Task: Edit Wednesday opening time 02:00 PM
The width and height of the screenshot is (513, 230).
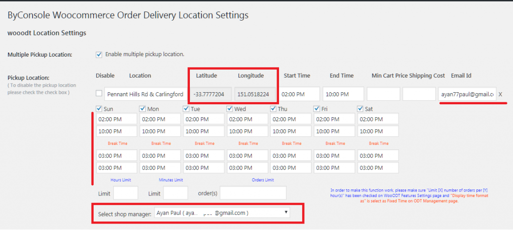Action: [x=247, y=119]
